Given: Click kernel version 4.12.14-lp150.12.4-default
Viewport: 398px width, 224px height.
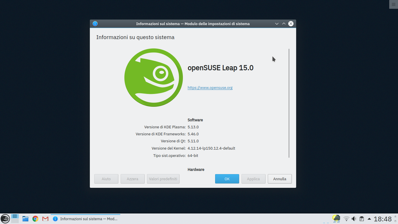Looking at the screenshot, I should (x=211, y=148).
